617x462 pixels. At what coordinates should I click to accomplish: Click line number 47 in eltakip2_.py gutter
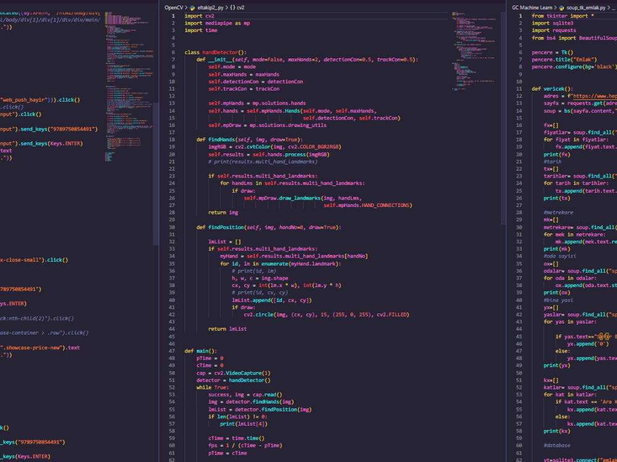point(172,351)
